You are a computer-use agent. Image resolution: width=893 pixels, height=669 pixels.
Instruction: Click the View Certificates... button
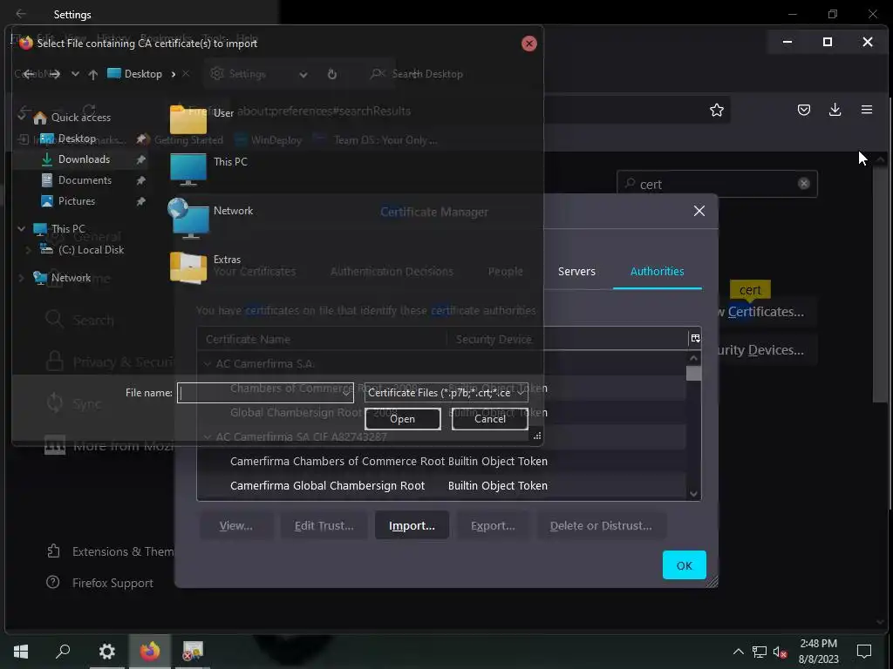[766, 312]
